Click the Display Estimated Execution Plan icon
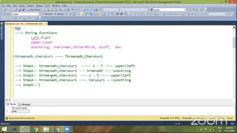237x133 pixels. click(x=74, y=14)
